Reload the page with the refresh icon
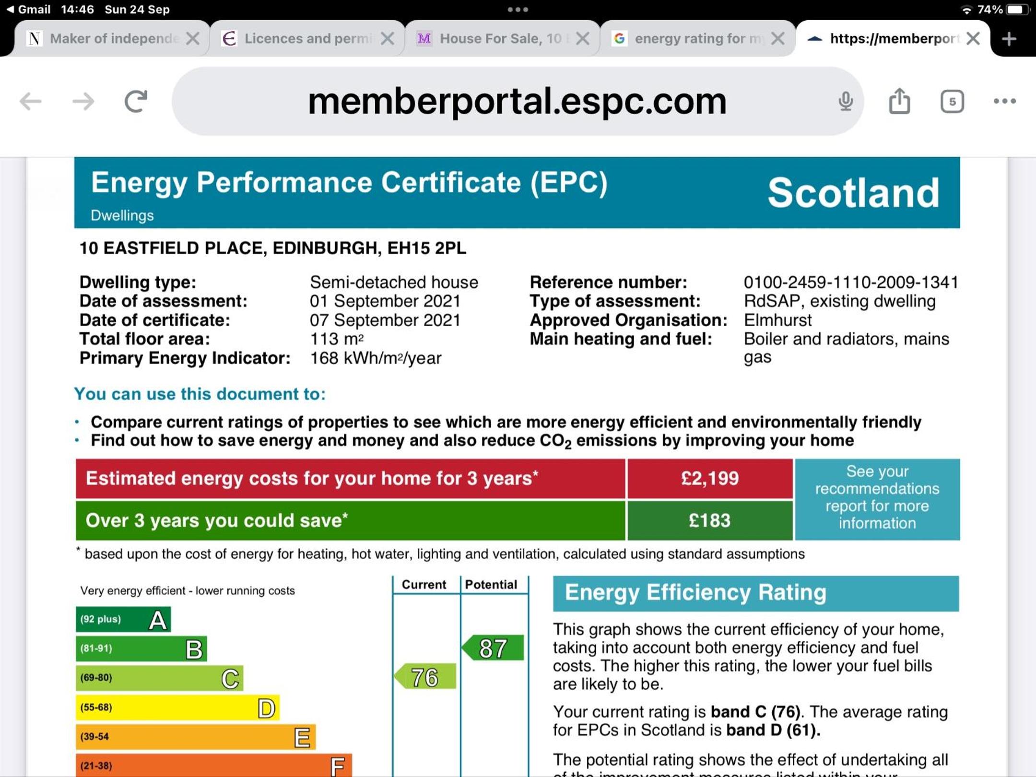The image size is (1036, 777). [136, 101]
